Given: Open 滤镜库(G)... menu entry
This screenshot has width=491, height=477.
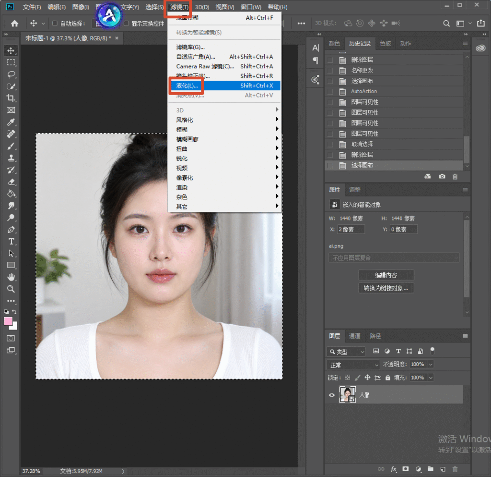Looking at the screenshot, I should (224, 47).
